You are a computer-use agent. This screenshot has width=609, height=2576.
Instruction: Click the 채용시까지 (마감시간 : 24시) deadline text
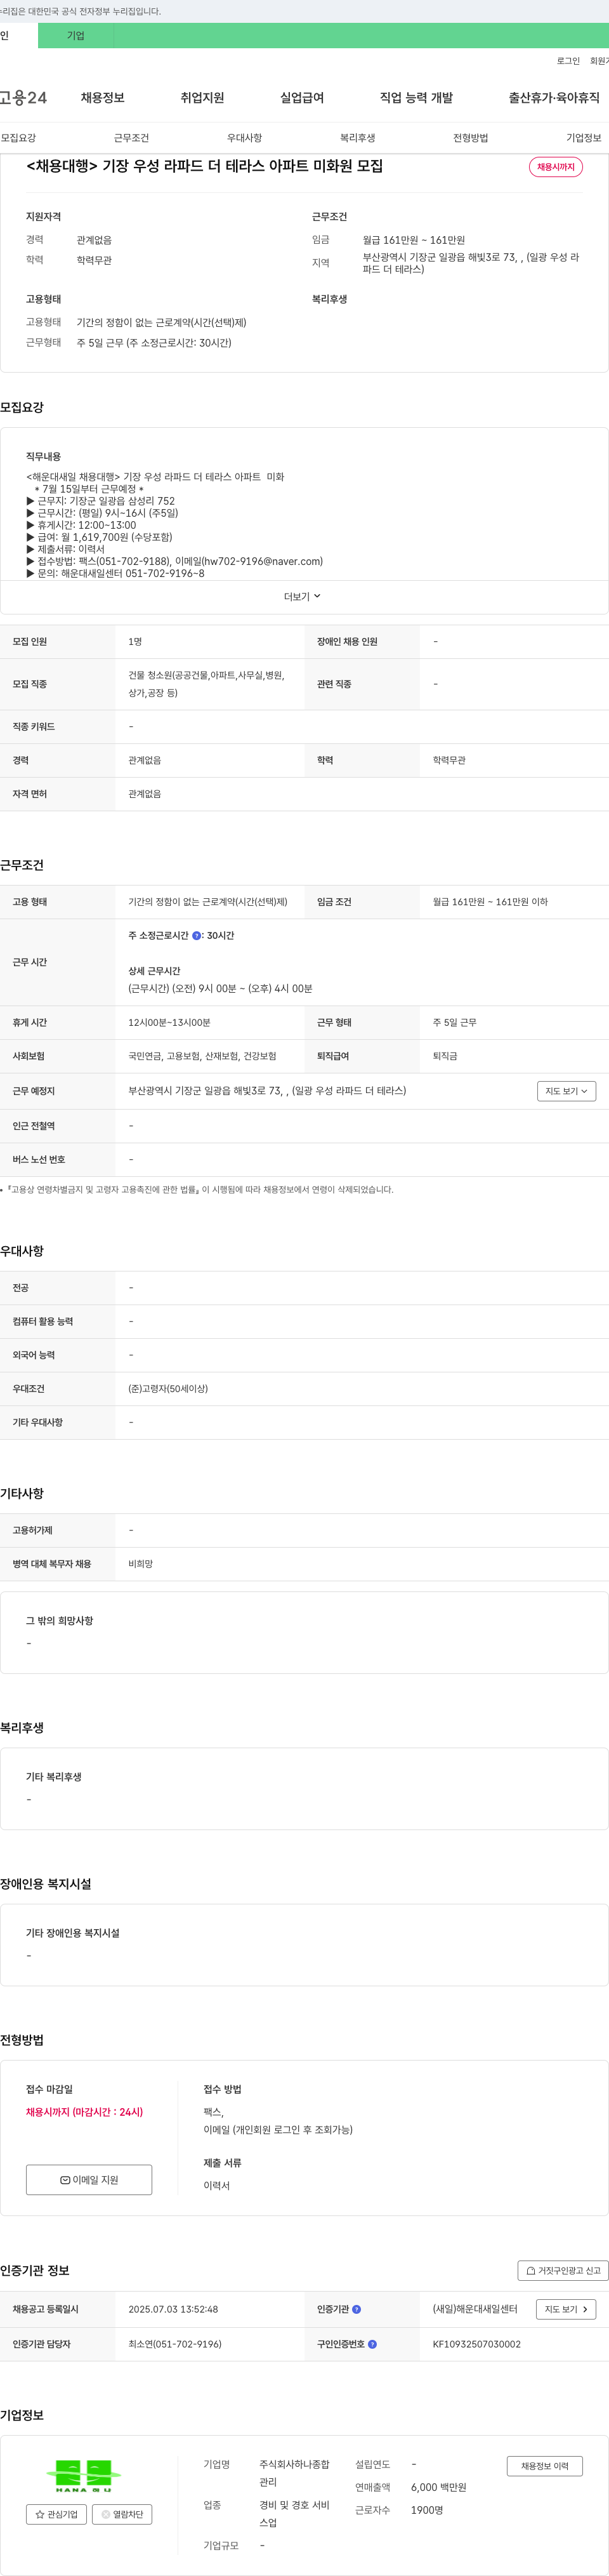coord(84,2112)
